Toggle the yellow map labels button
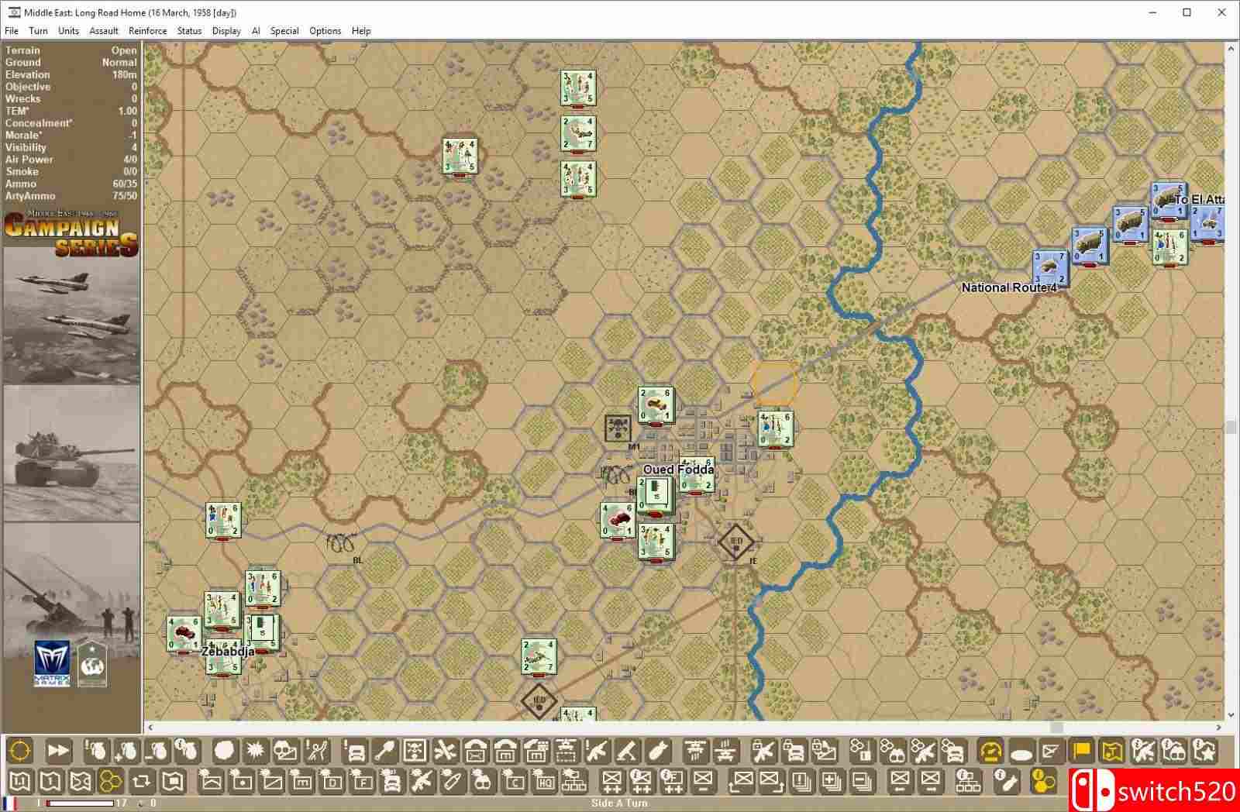The width and height of the screenshot is (1240, 812). [x=1111, y=751]
